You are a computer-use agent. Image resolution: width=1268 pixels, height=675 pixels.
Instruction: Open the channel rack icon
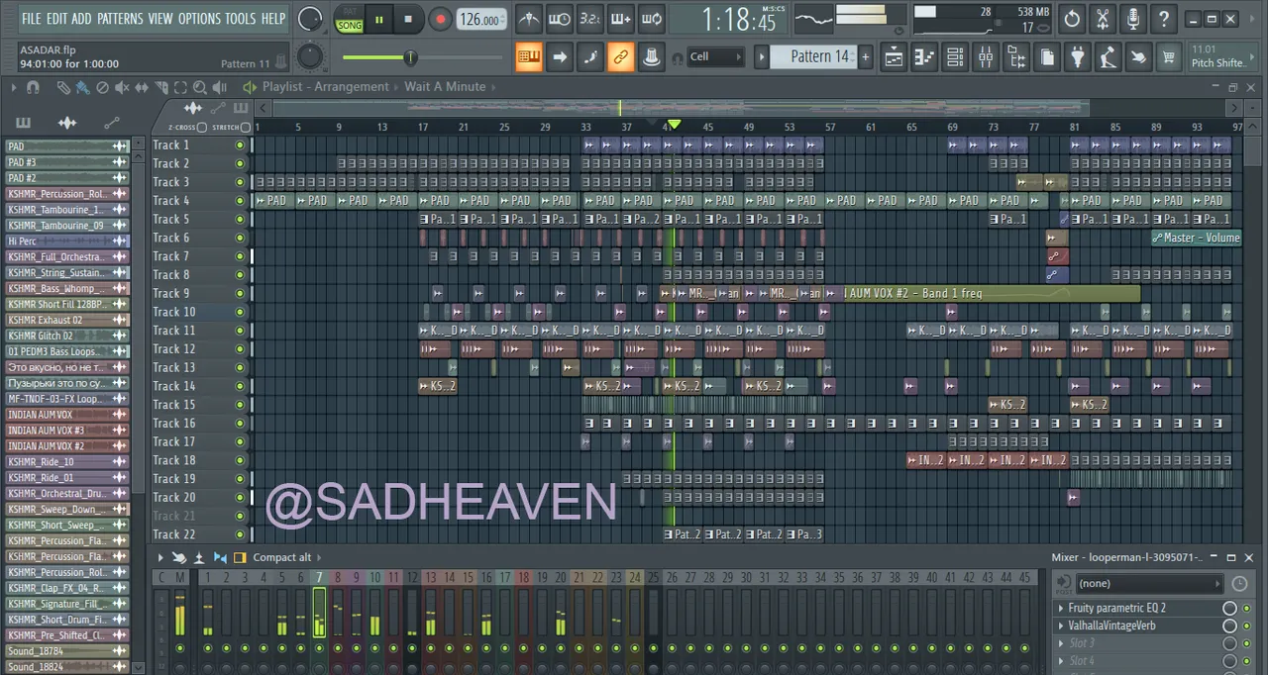click(955, 57)
